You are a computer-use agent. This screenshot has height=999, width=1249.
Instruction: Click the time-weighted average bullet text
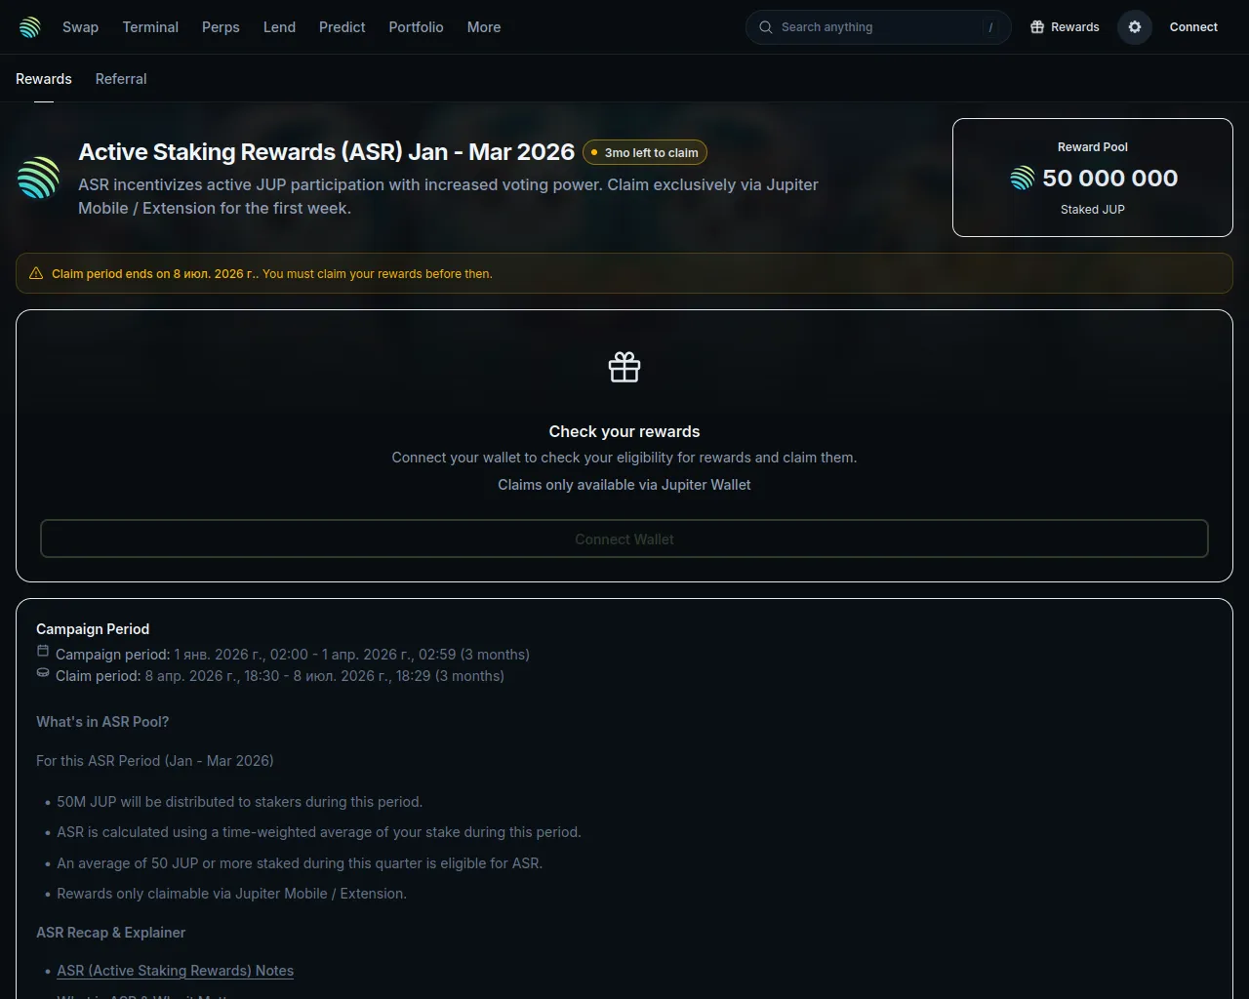coord(319,832)
